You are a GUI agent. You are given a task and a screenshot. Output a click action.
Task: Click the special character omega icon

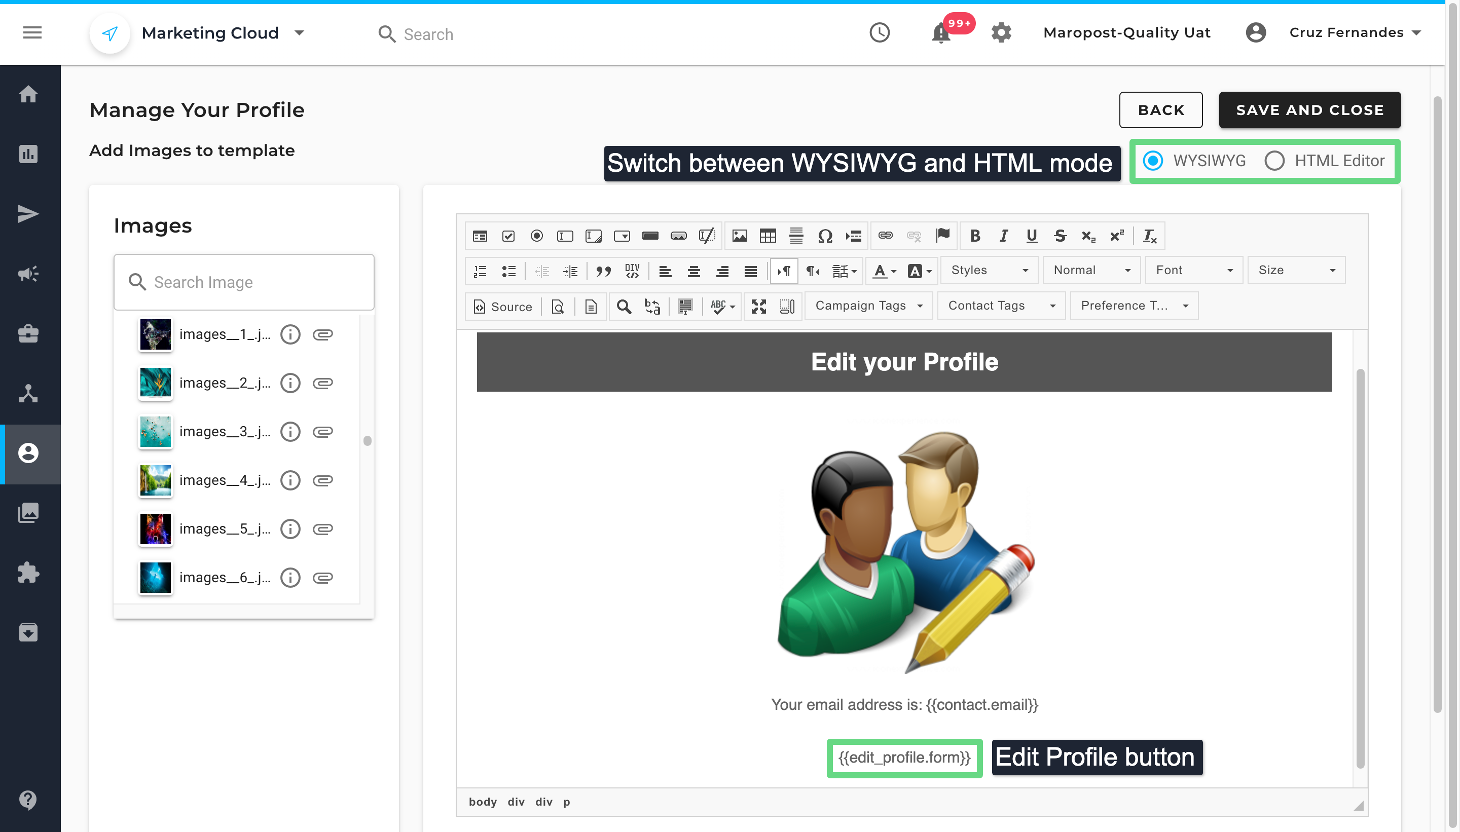[824, 236]
